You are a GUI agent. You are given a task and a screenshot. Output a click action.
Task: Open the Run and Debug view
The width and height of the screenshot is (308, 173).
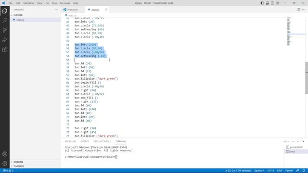coord(5,40)
